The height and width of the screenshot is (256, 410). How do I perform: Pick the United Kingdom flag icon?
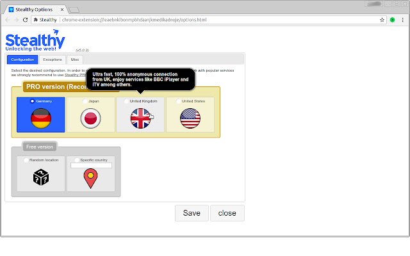(x=140, y=118)
